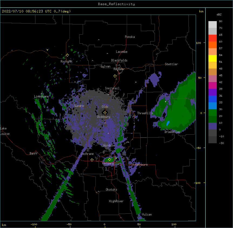
Task: Click the dBZ legend heading
Action: [219, 14]
